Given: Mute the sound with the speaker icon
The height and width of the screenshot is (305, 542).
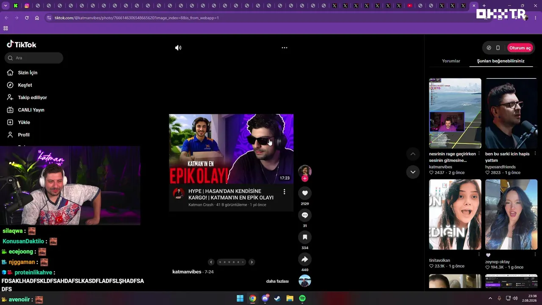Looking at the screenshot, I should 178,48.
